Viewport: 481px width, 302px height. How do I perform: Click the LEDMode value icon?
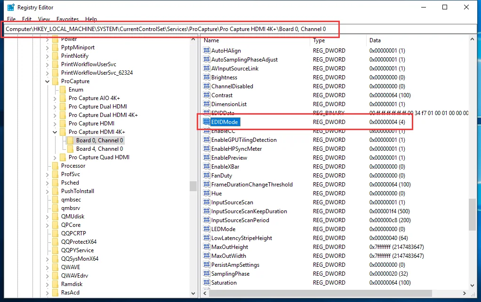click(207, 229)
